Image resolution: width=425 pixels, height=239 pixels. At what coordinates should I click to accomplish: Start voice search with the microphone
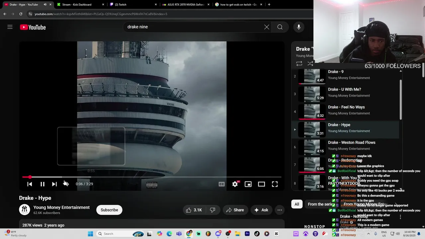click(299, 27)
